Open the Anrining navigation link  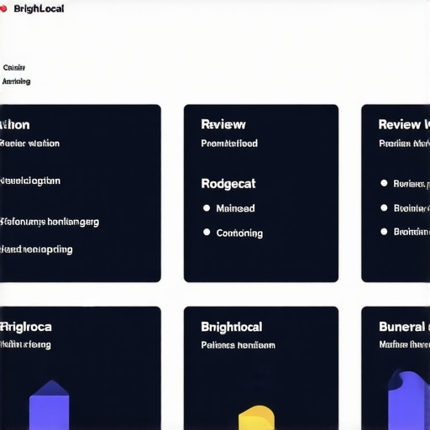tap(16, 81)
